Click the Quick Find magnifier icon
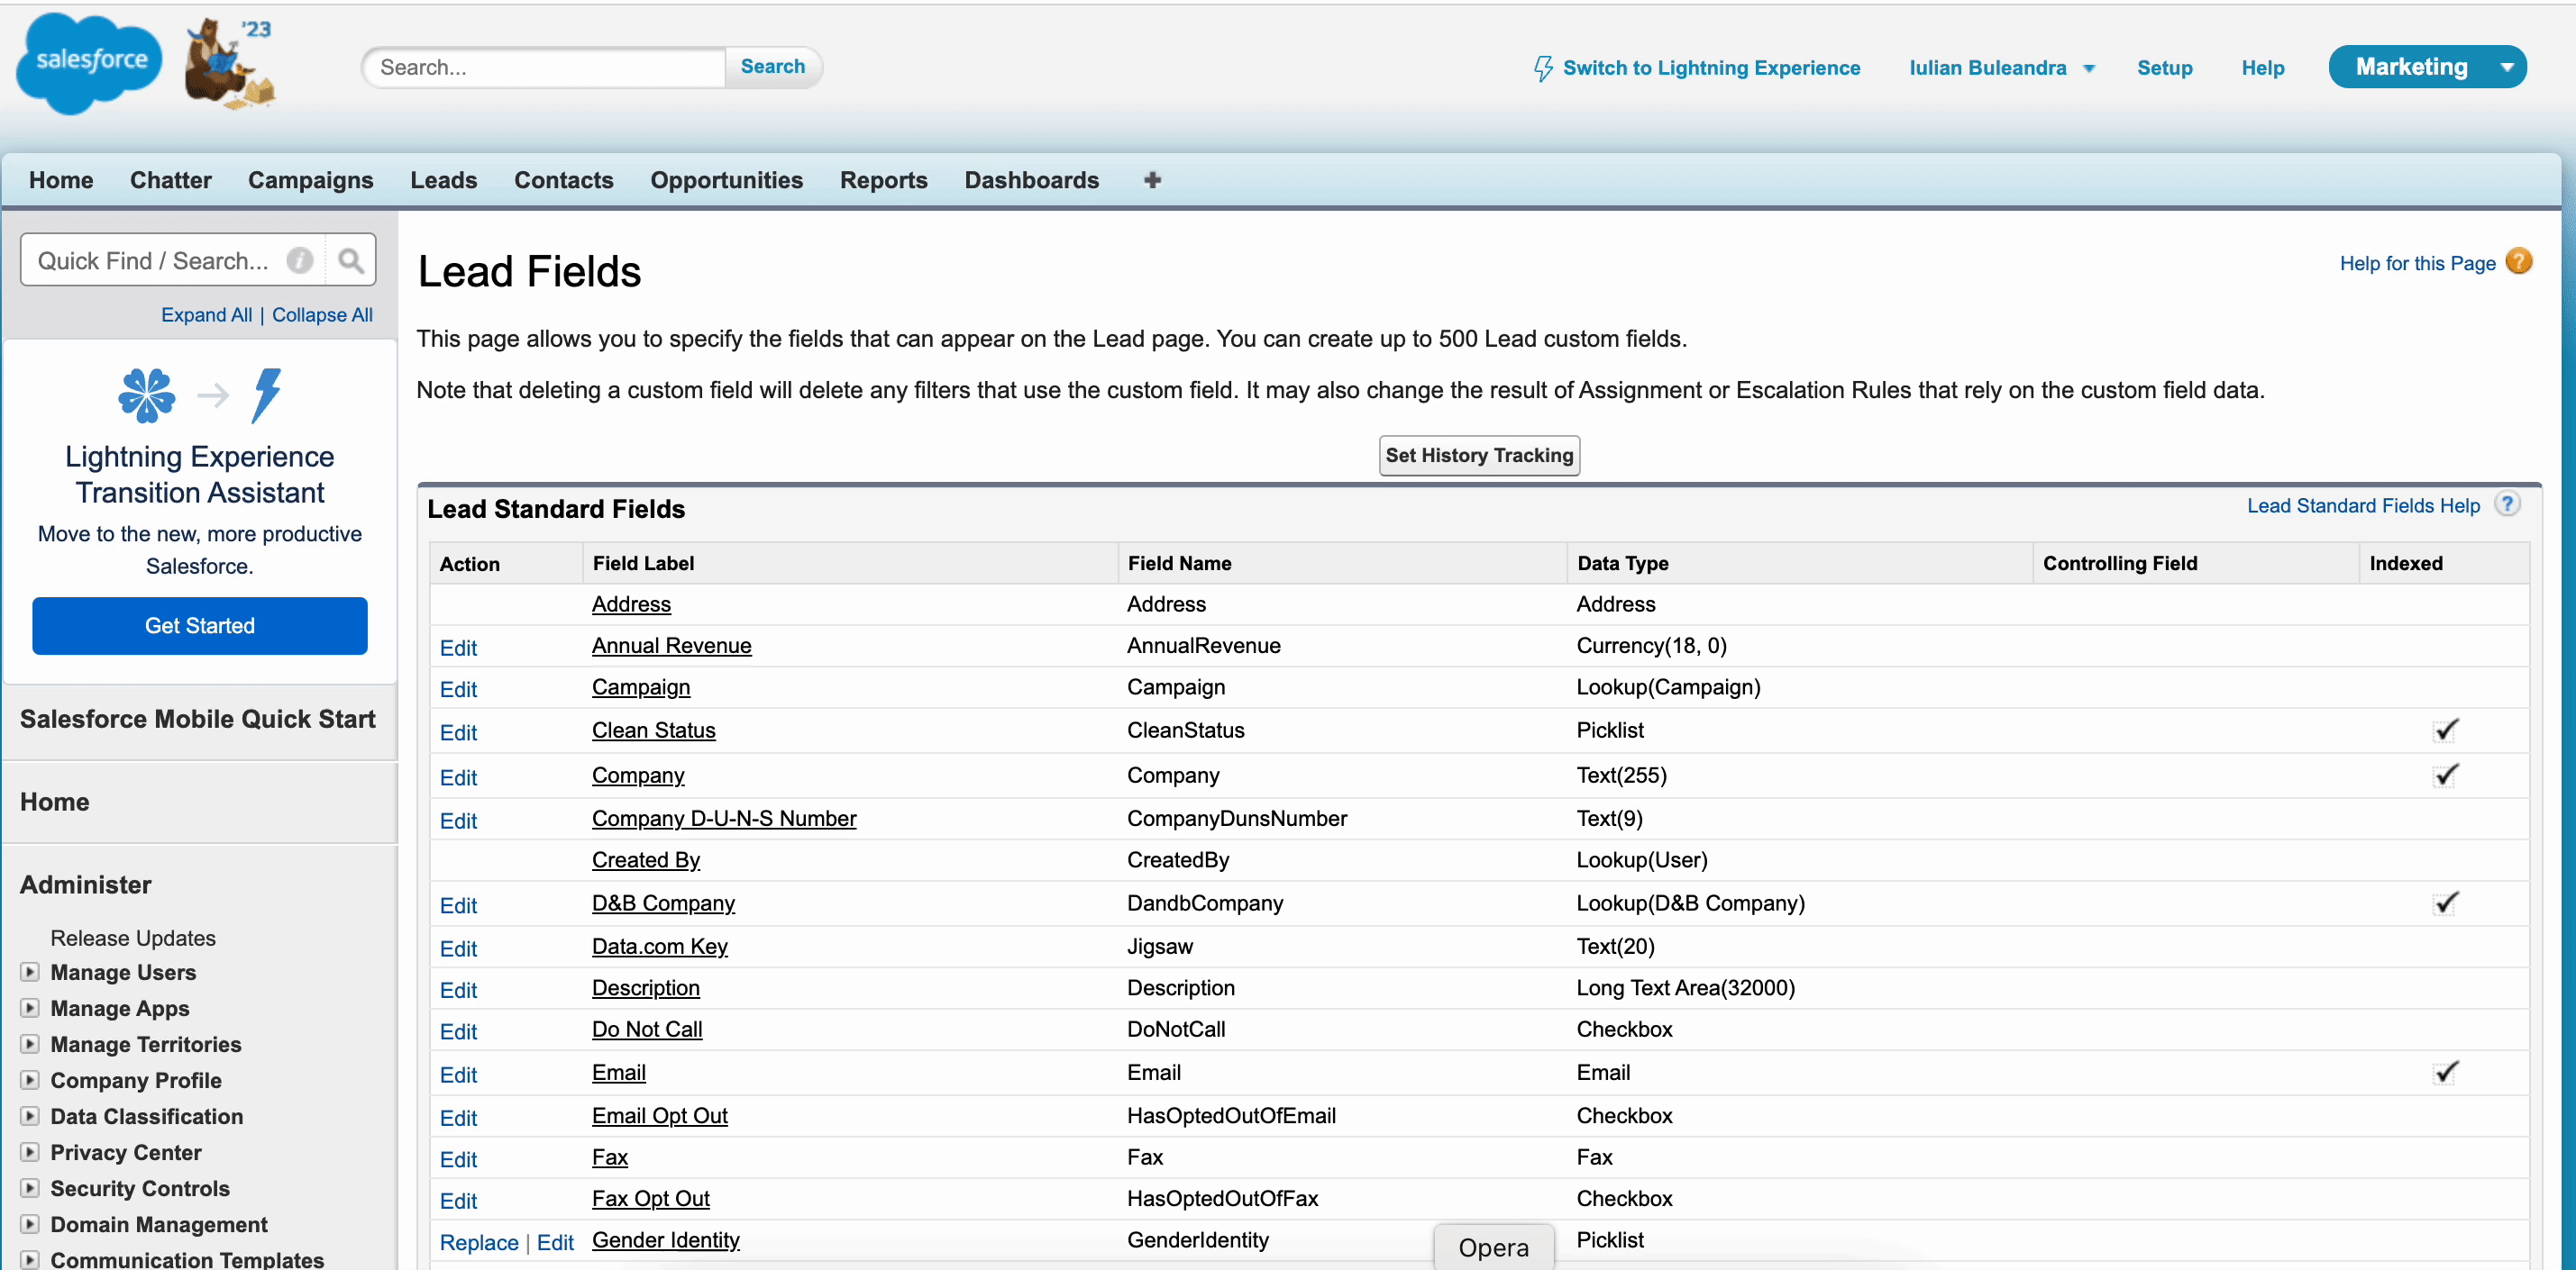 coord(350,261)
